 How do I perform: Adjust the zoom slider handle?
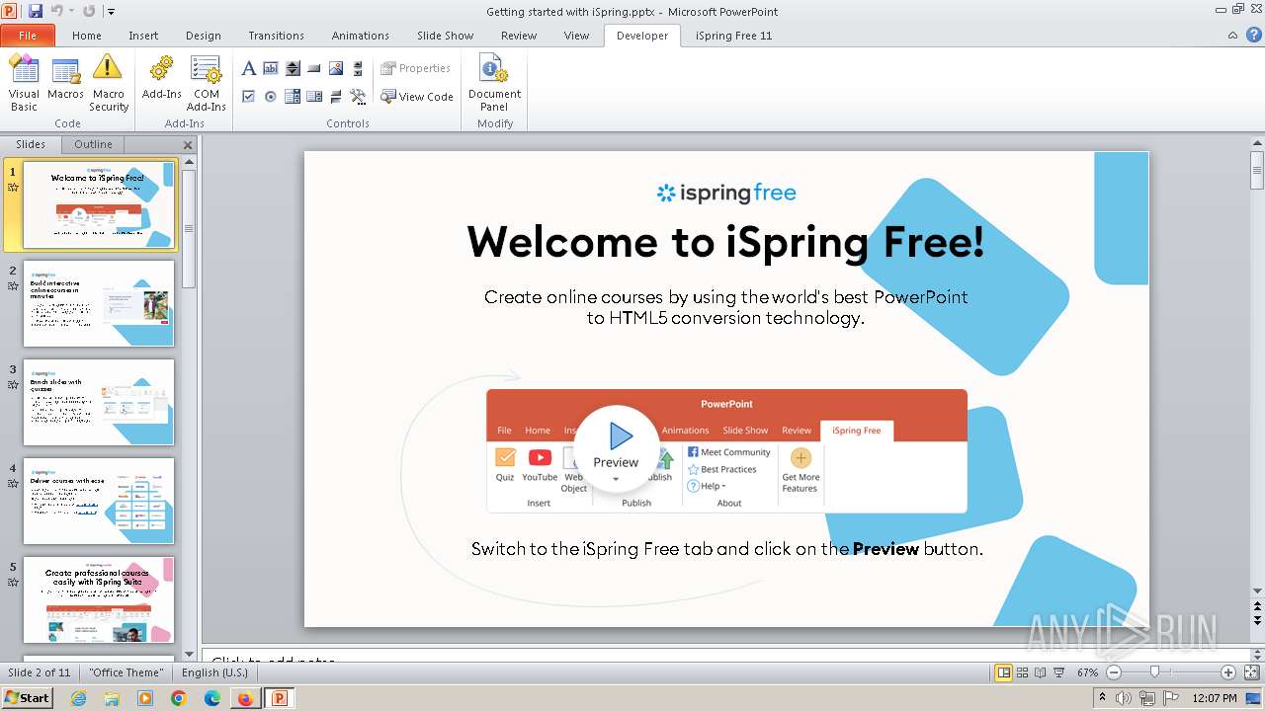pyautogui.click(x=1154, y=672)
